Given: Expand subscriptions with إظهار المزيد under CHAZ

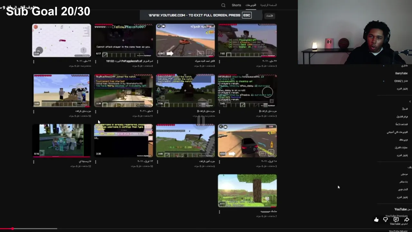Looking at the screenshot, I should pos(402,89).
